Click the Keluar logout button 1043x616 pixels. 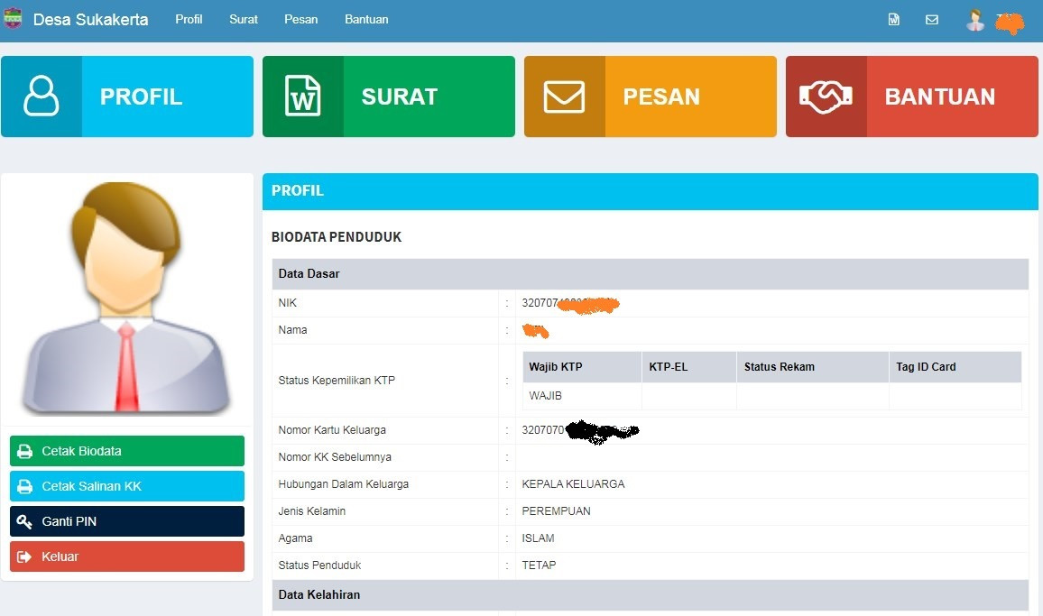tap(127, 556)
